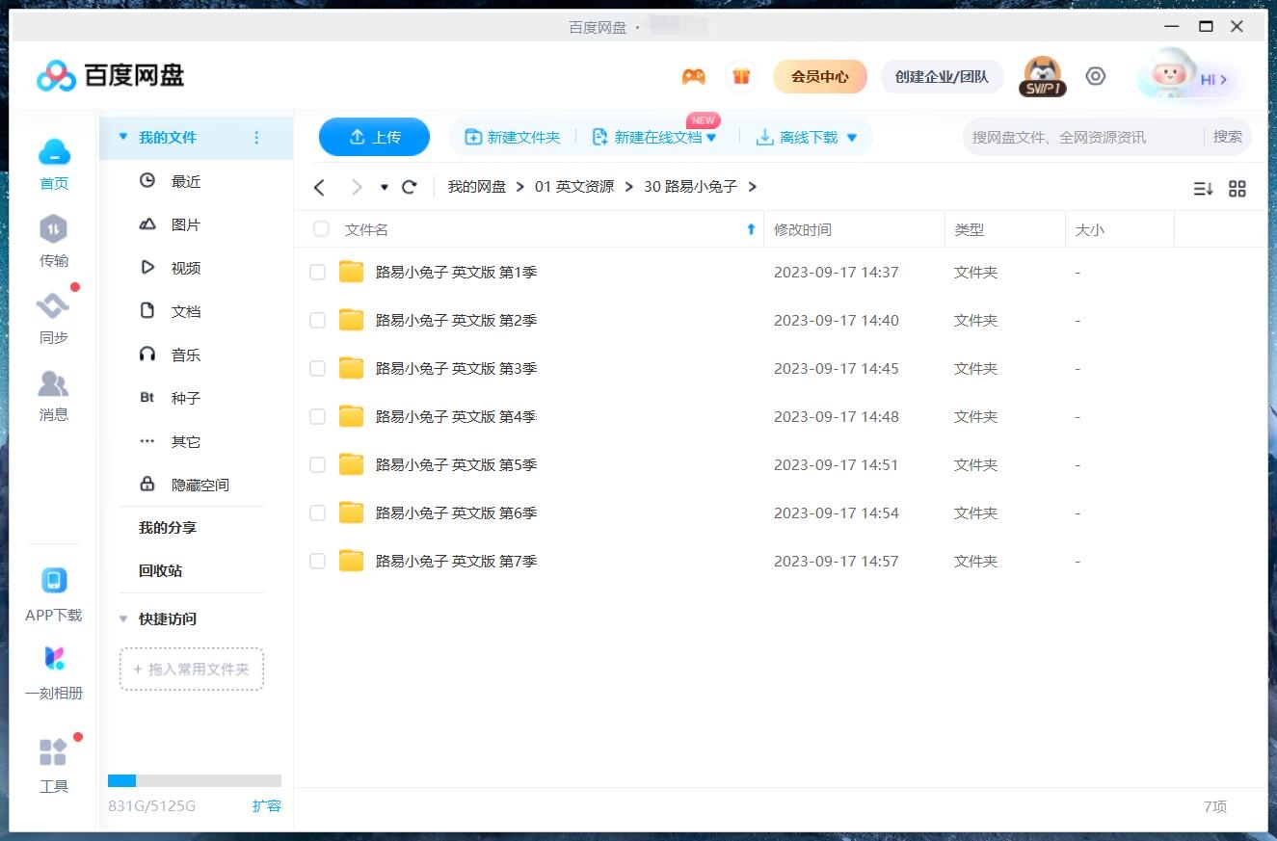Expand the 离线下载 dropdown

point(851,137)
